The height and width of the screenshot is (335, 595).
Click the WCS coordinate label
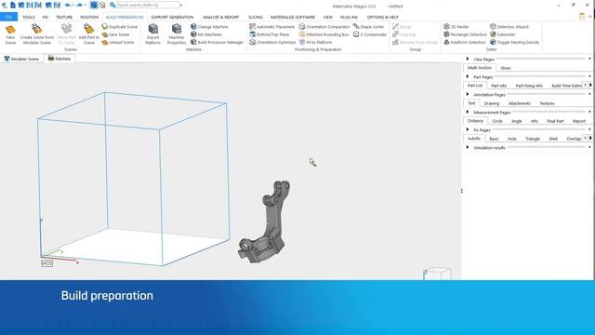pos(46,263)
